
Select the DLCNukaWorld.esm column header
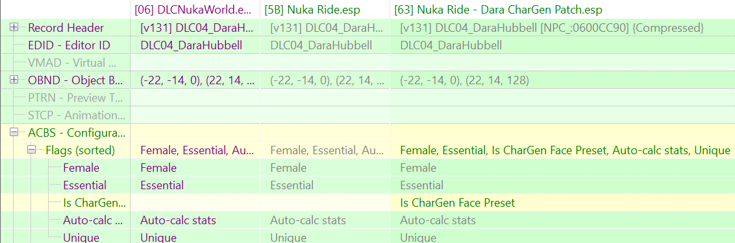[195, 9]
